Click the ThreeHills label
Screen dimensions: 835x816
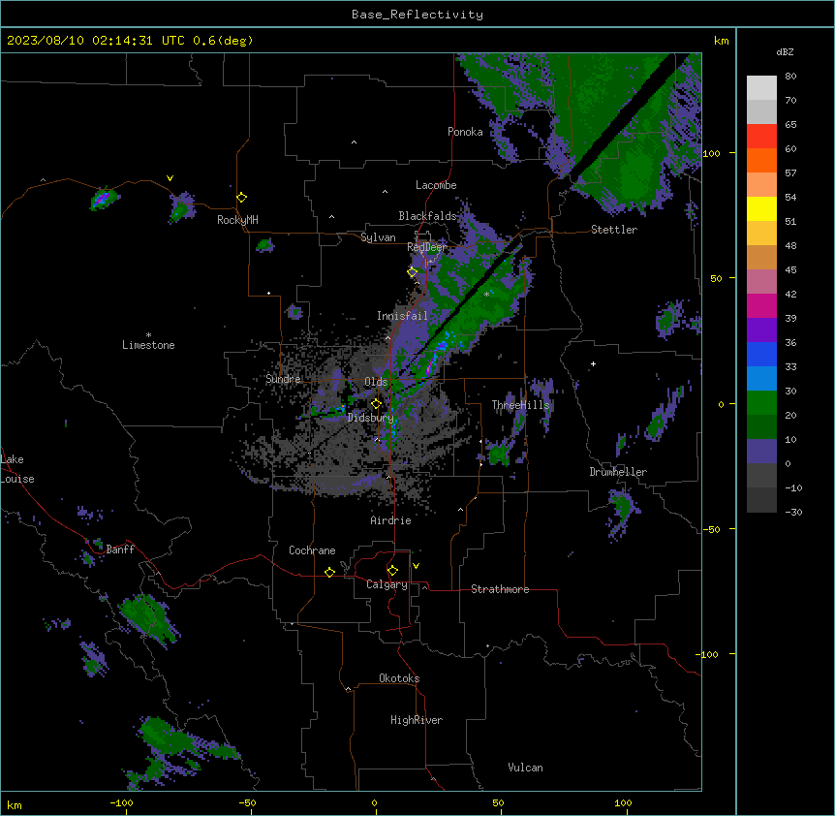520,405
